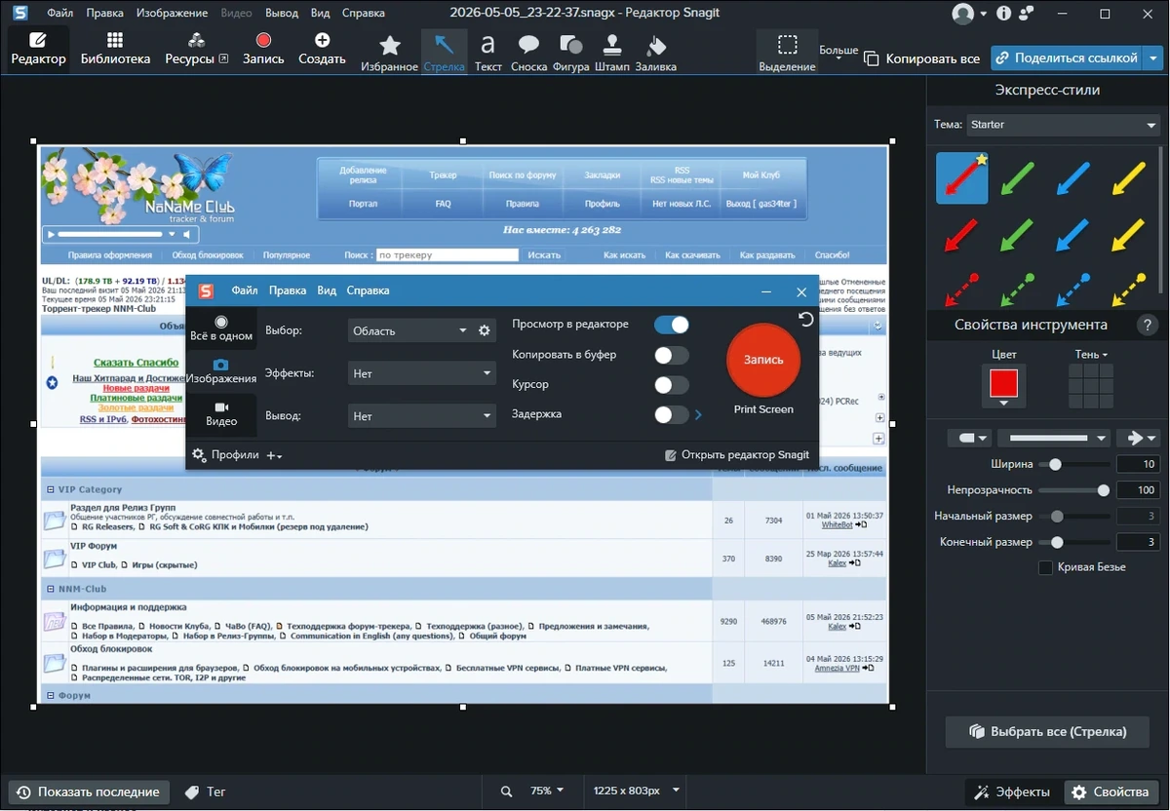Open the editor Справка menu
This screenshot has width=1170, height=811.
[x=364, y=14]
